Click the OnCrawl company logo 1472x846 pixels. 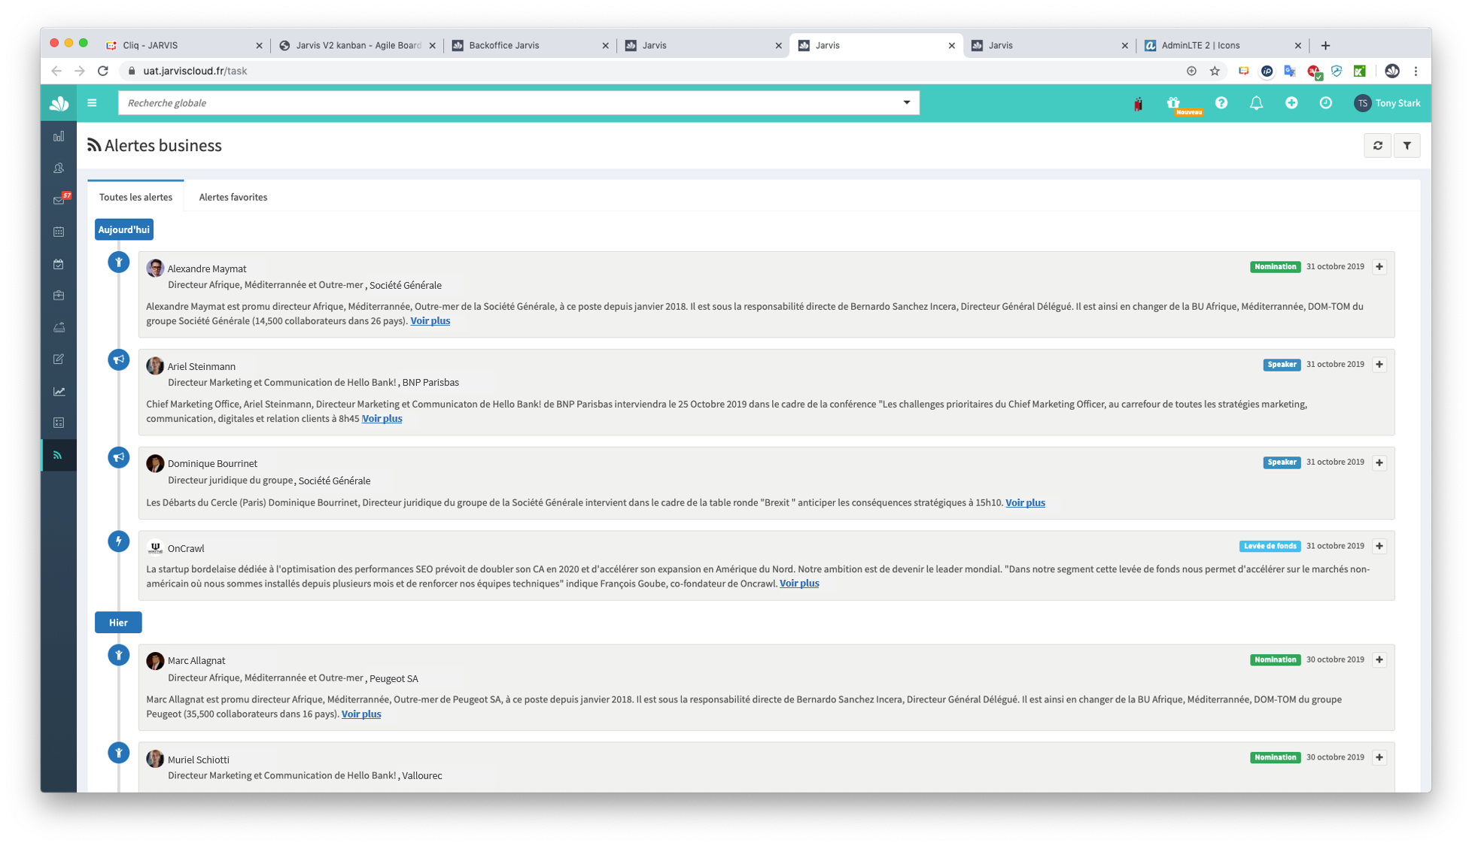pyautogui.click(x=155, y=548)
